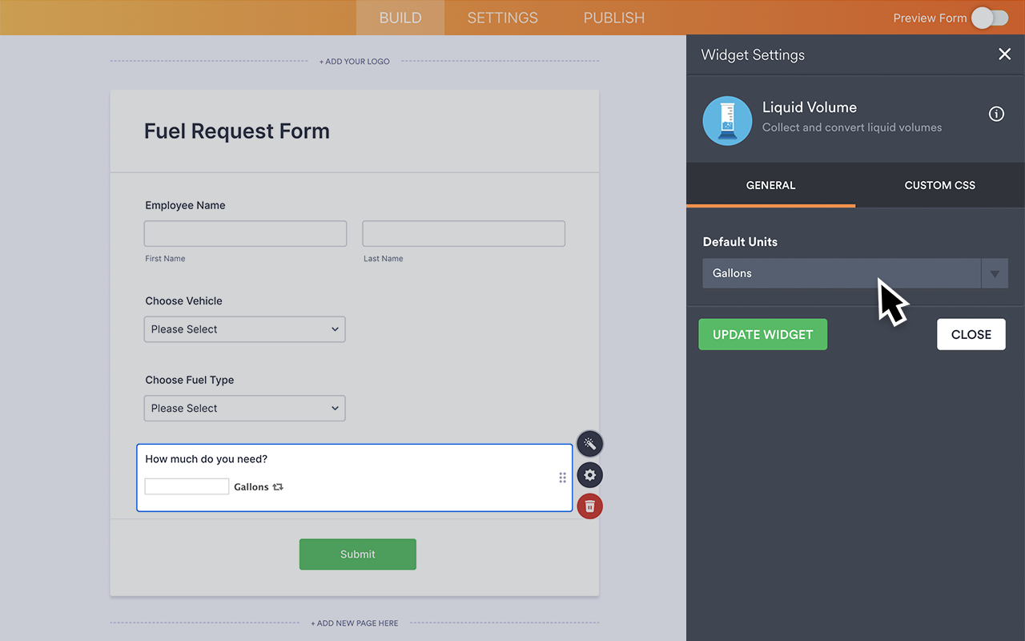Grab the drag handle dots on the widget field
This screenshot has width=1025, height=641.
pyautogui.click(x=563, y=477)
